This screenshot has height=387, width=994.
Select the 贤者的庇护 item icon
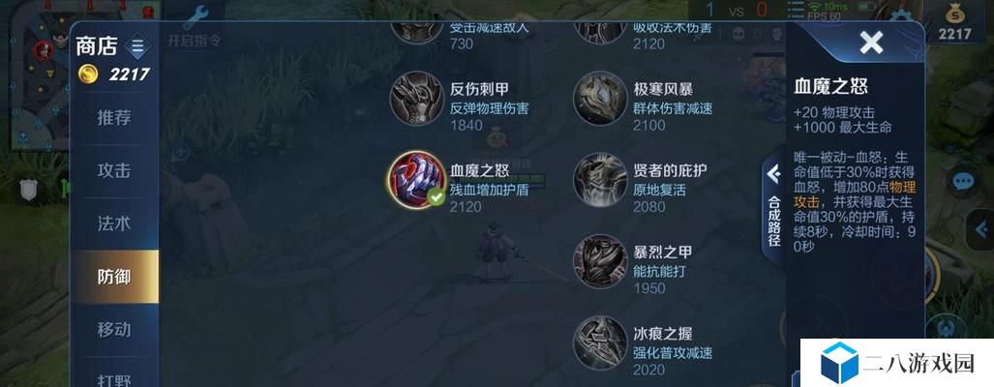pyautogui.click(x=600, y=179)
